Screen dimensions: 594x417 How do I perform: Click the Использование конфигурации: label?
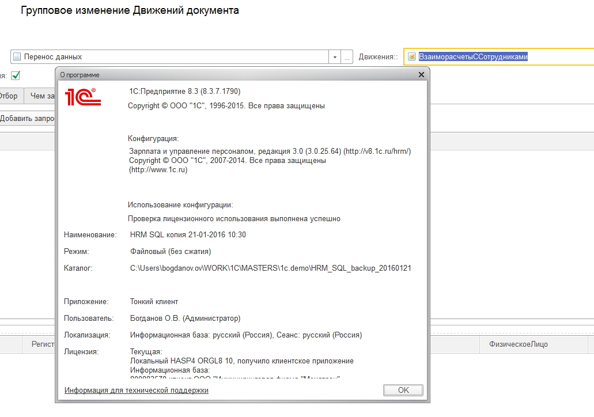(180, 205)
